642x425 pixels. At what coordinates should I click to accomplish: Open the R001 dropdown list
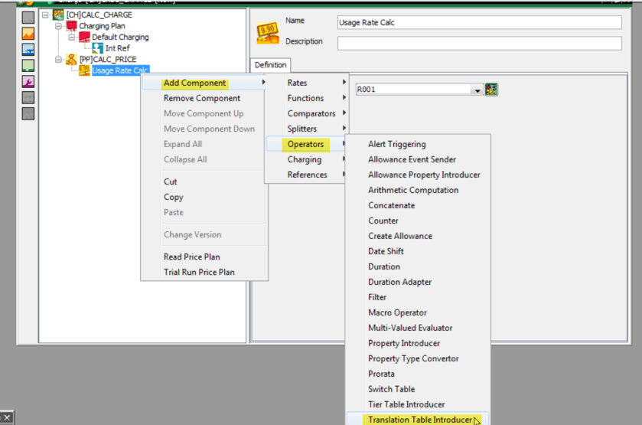(x=477, y=90)
